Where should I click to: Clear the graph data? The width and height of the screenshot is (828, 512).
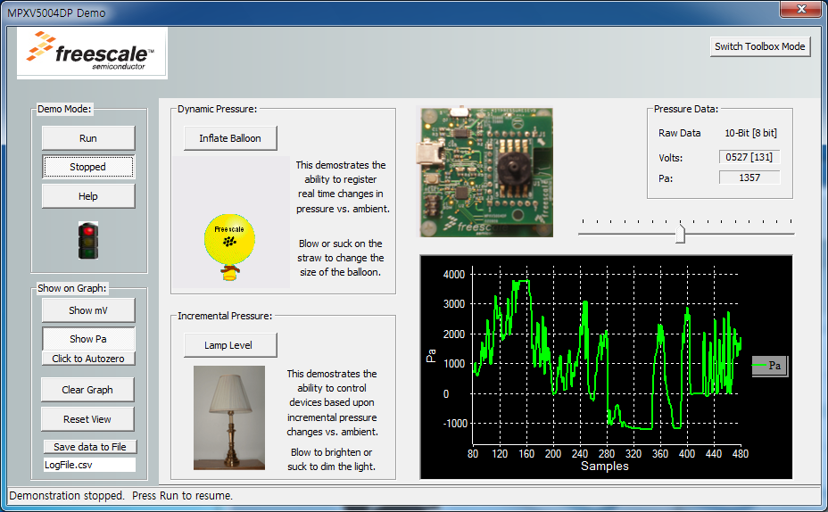tap(88, 390)
